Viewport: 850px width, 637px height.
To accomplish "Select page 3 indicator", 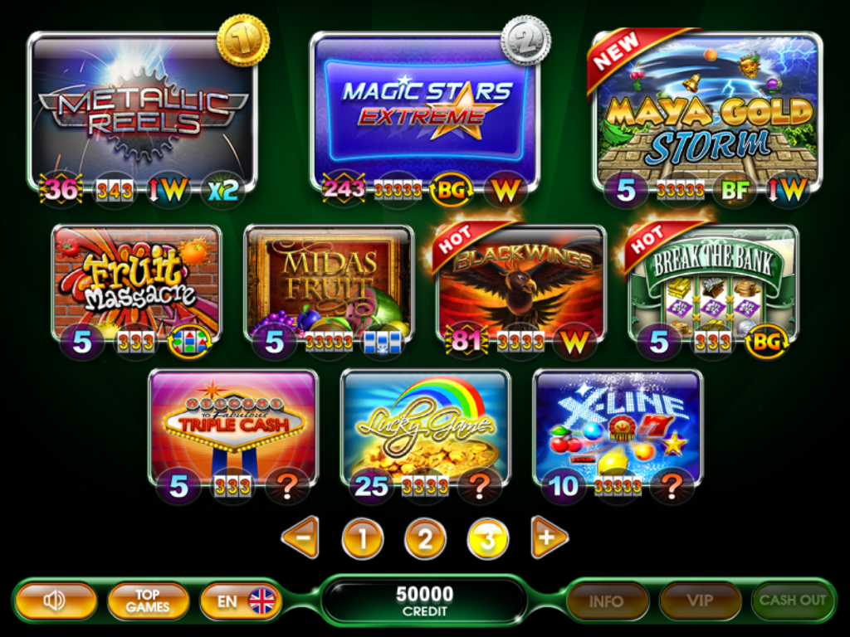I will (488, 538).
